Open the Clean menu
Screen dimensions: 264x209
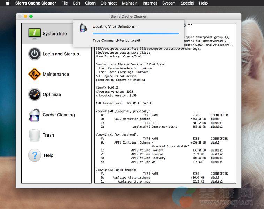pos(90,3)
